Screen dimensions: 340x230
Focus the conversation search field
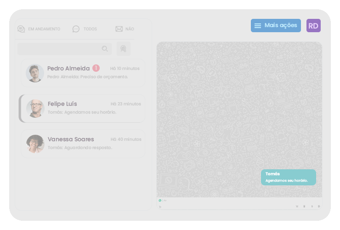click(59, 49)
